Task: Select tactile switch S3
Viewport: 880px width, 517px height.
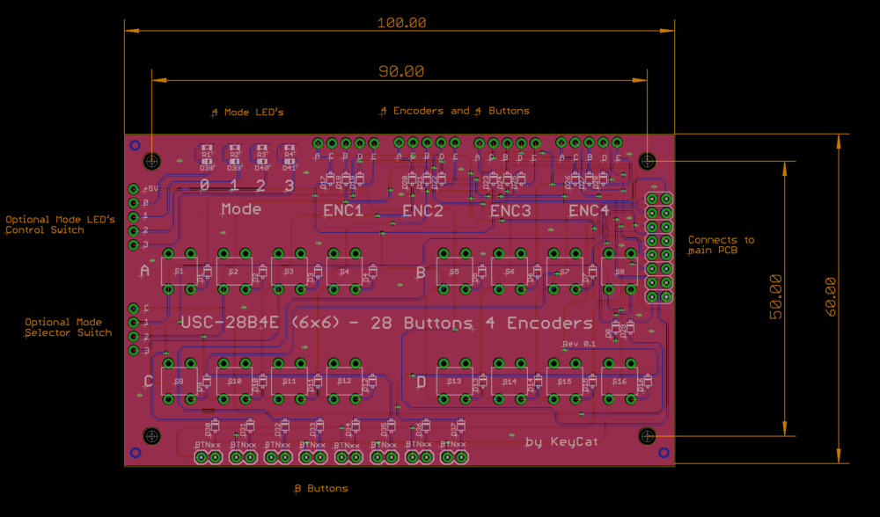Action: tap(289, 272)
